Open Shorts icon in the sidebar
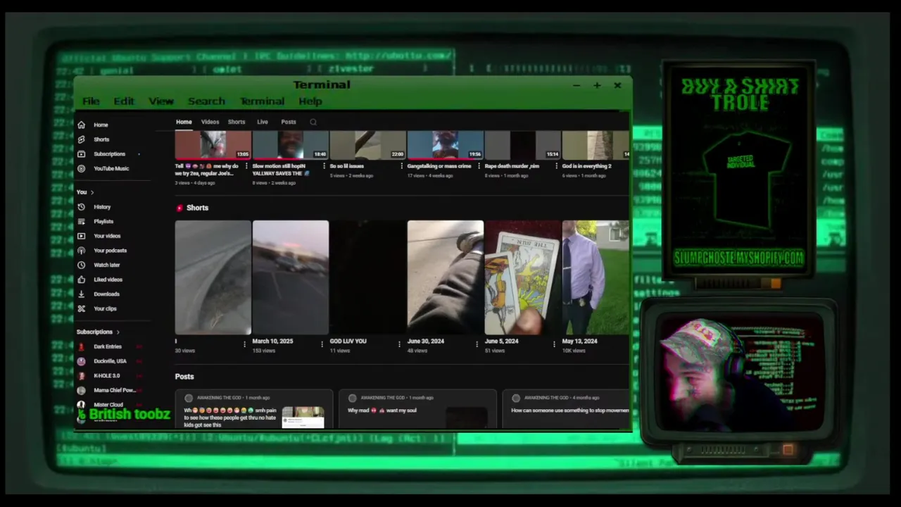 81,139
